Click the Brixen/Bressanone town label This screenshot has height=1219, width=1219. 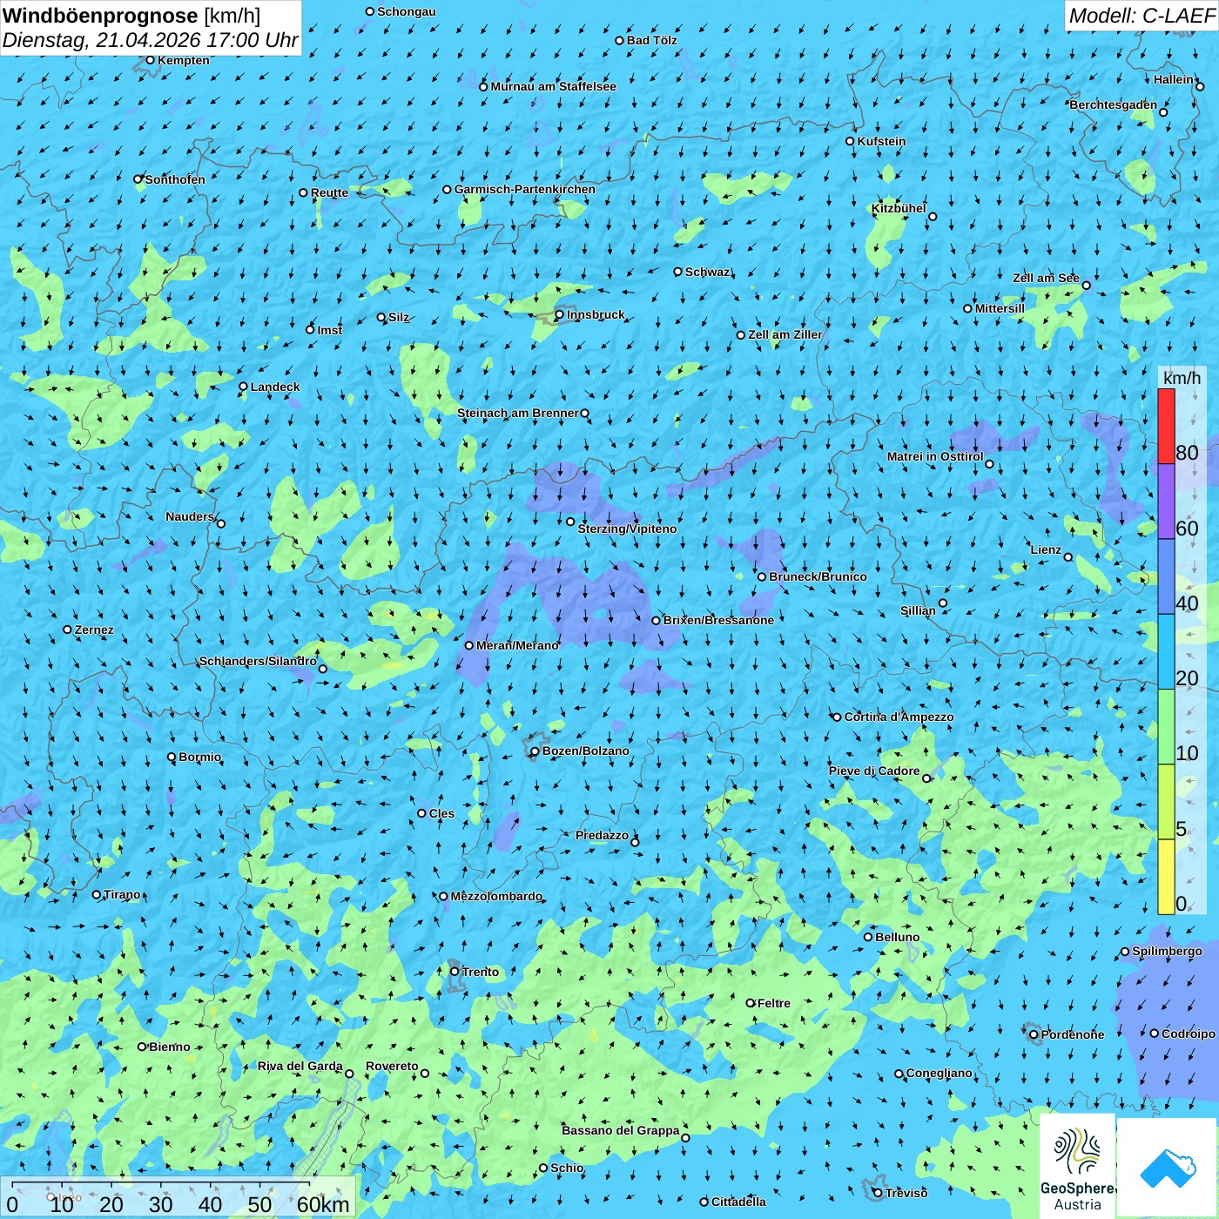pos(718,620)
